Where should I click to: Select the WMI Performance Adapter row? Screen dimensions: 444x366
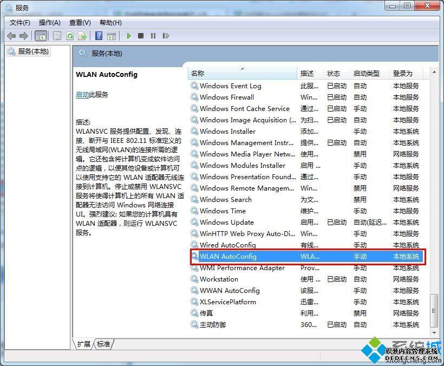pos(307,268)
